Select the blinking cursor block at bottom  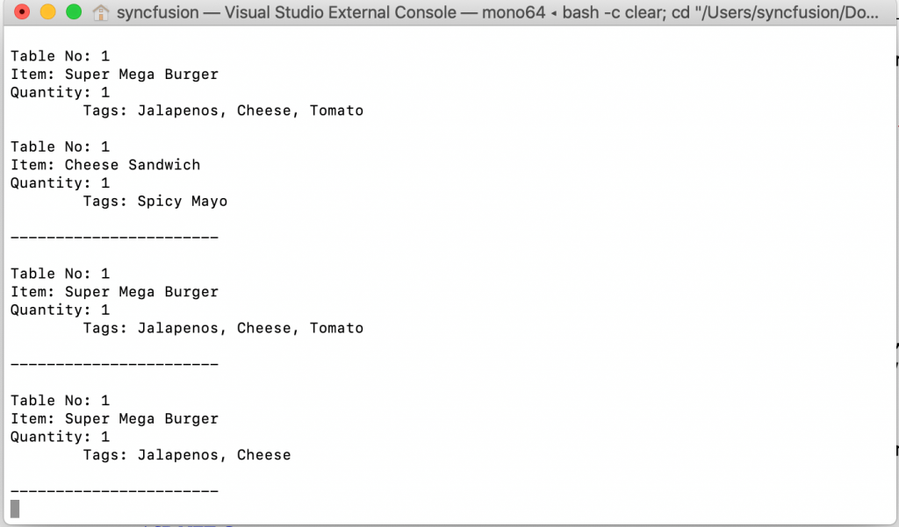click(x=14, y=508)
